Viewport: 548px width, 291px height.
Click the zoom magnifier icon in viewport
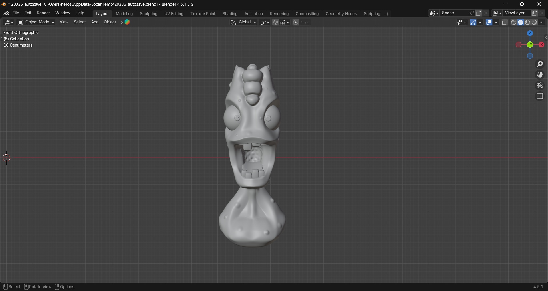coord(540,64)
